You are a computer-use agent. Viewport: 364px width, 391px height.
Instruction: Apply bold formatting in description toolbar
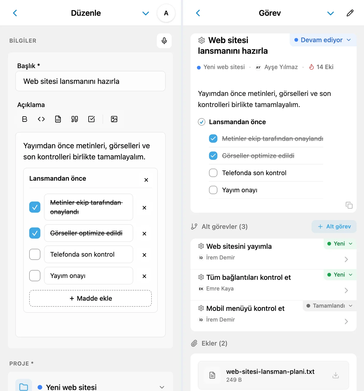coord(25,119)
